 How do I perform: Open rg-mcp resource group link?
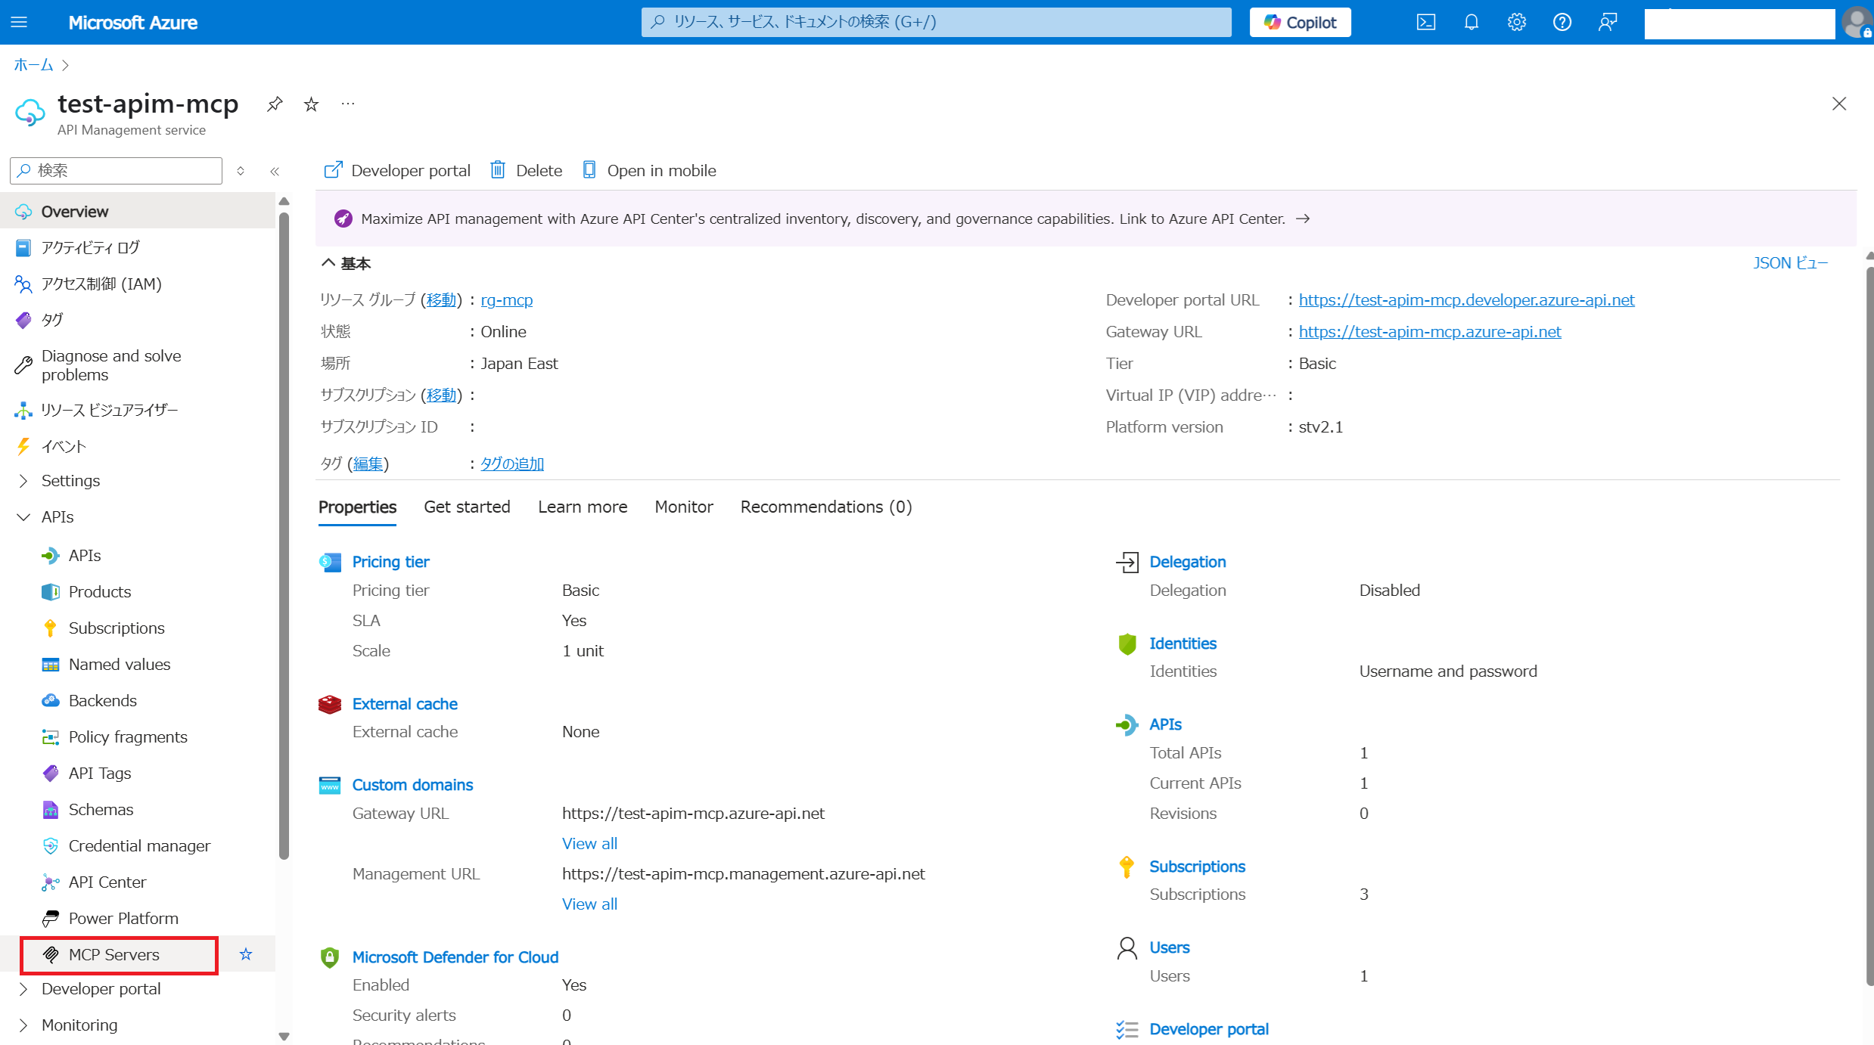[506, 300]
